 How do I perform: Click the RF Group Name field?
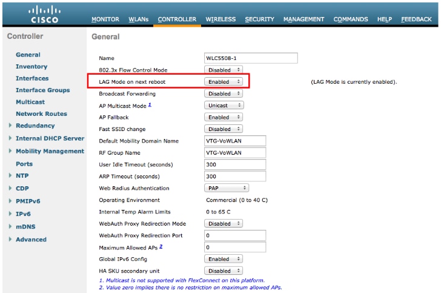[235, 153]
